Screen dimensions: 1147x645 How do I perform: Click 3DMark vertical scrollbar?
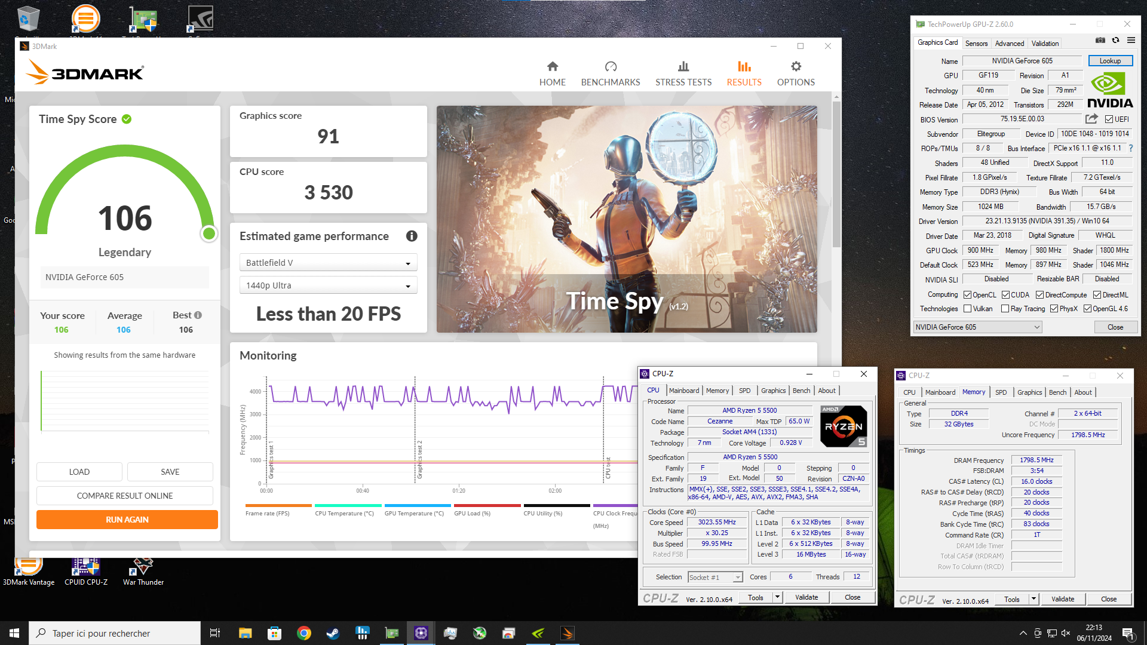tap(836, 173)
